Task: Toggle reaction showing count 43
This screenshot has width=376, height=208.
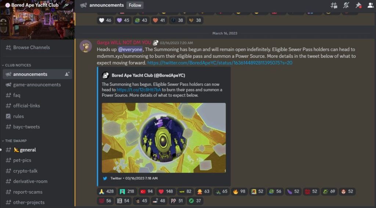Action: click(x=141, y=20)
